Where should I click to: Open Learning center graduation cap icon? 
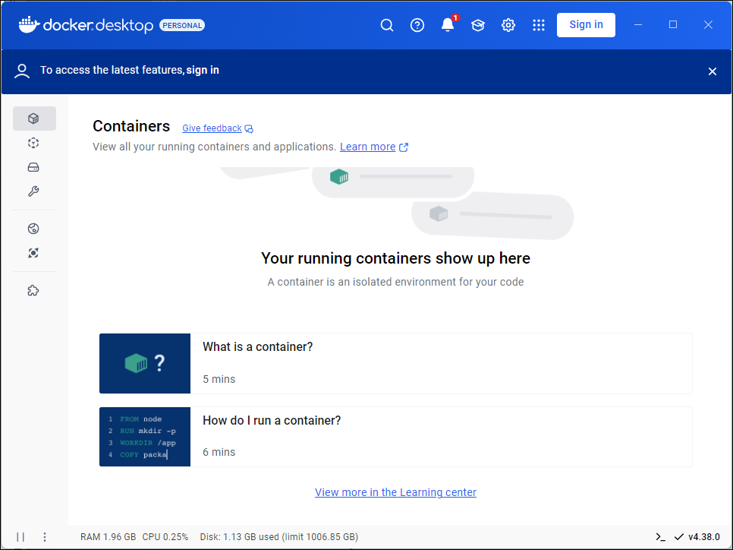[478, 25]
